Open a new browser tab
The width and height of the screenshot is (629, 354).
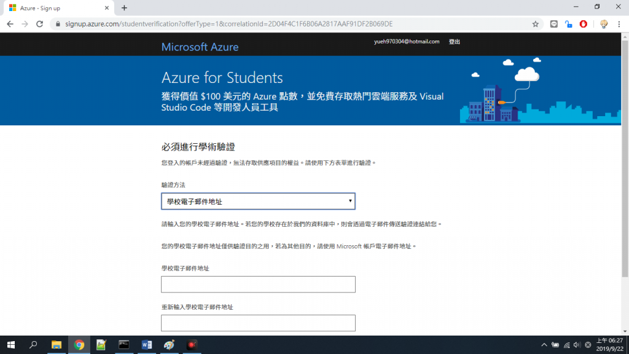pyautogui.click(x=124, y=8)
